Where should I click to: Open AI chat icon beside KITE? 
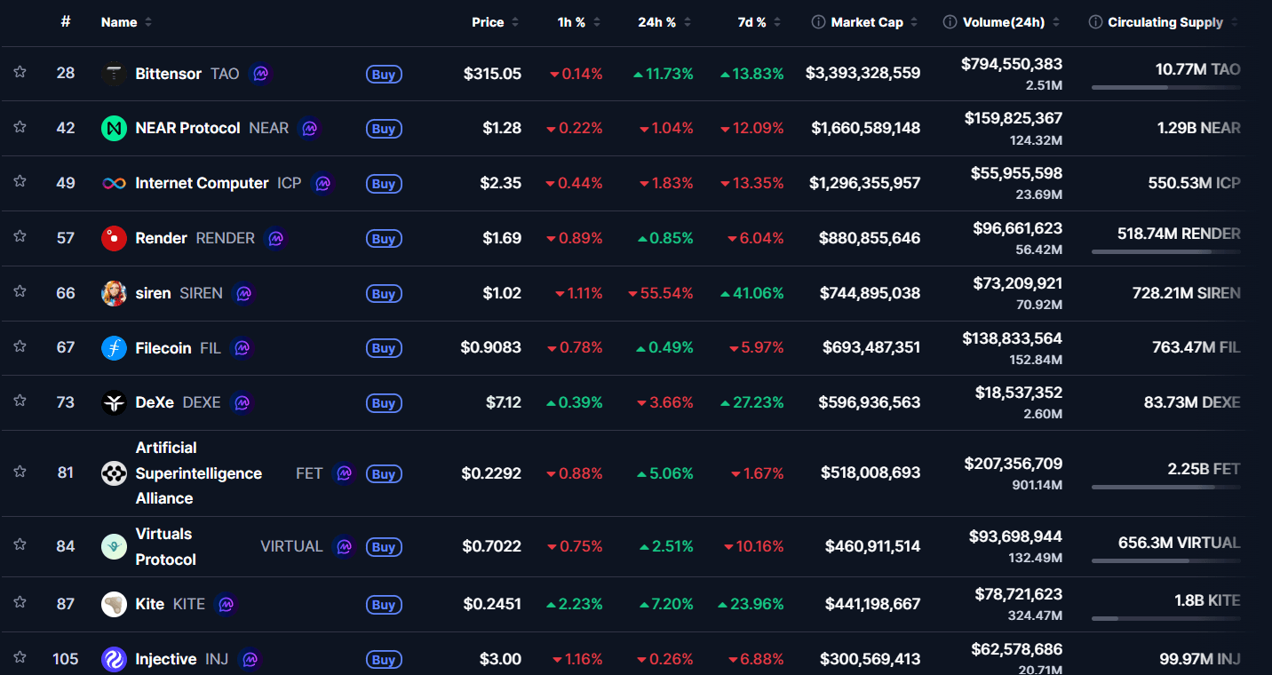pos(226,605)
